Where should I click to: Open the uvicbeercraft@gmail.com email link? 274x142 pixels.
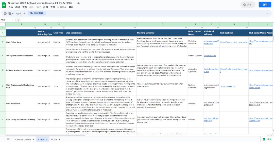click(x=211, y=119)
